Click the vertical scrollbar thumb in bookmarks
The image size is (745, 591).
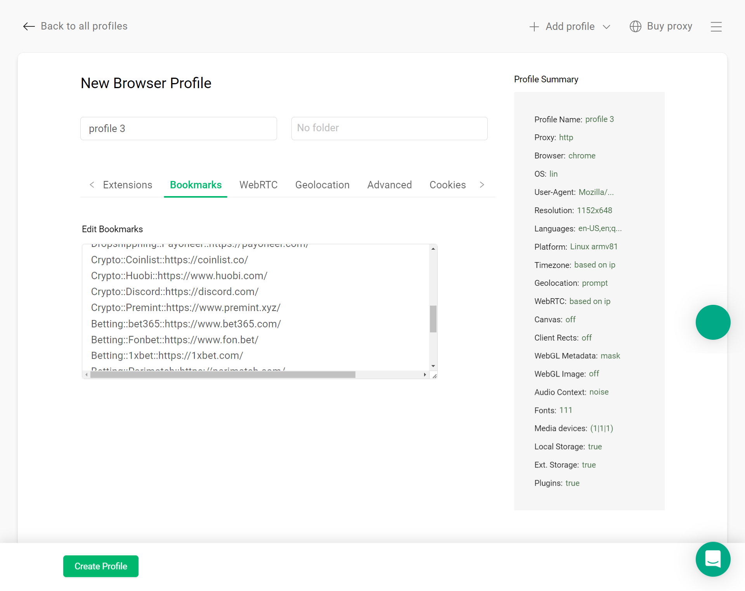[433, 319]
